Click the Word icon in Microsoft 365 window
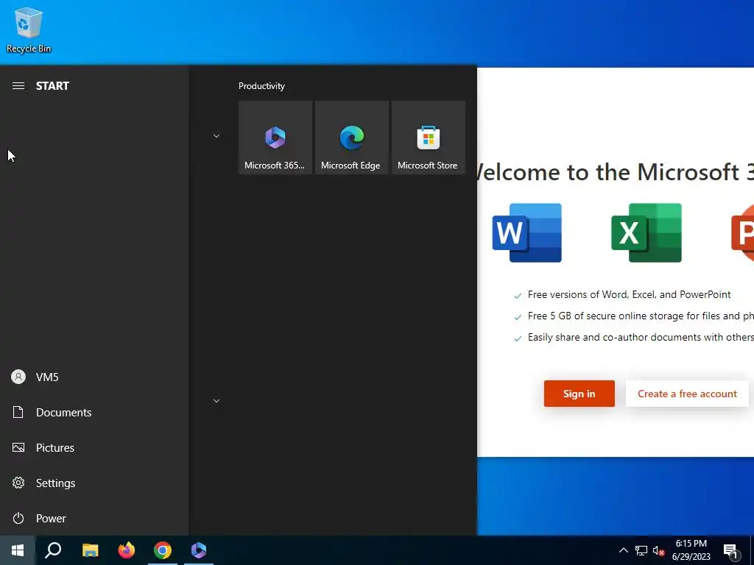The height and width of the screenshot is (565, 754). coord(526,233)
